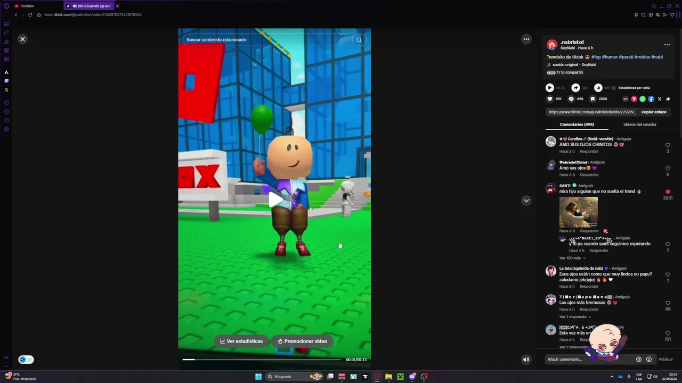The image size is (682, 383).
Task: Like the 'seguimos esperando' reply
Action: [x=668, y=245]
